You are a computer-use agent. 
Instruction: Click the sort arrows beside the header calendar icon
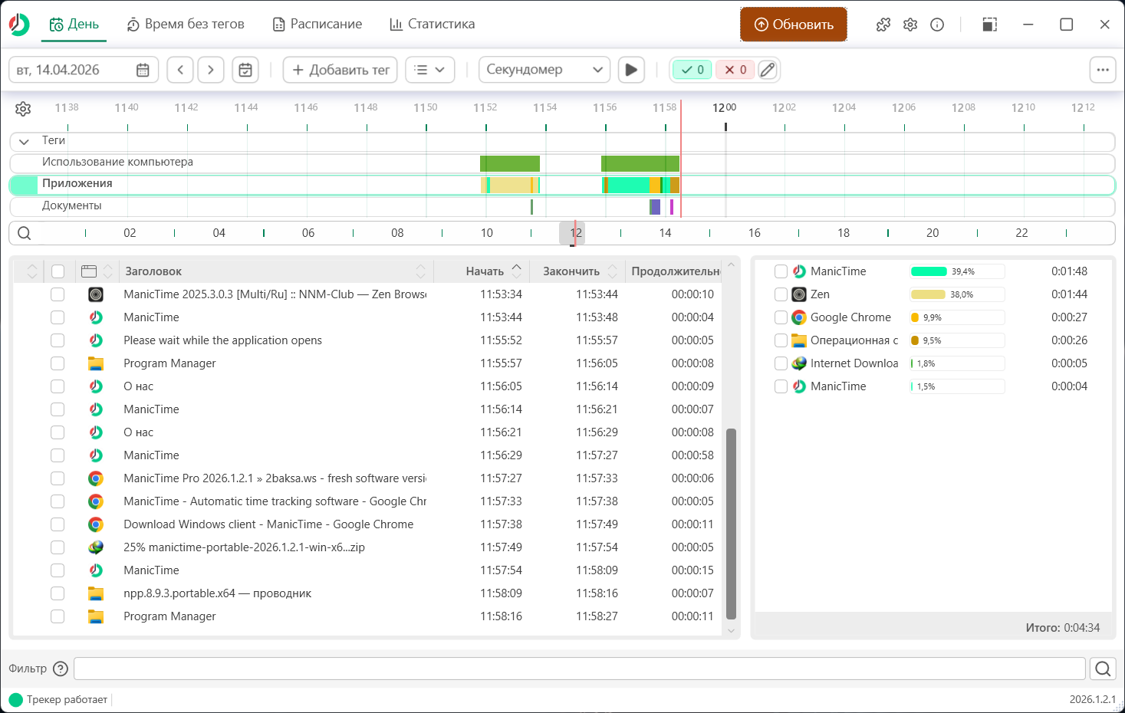coord(108,271)
